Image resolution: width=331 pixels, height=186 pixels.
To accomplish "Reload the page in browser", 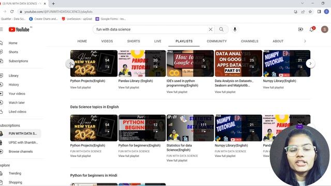I will [12, 11].
